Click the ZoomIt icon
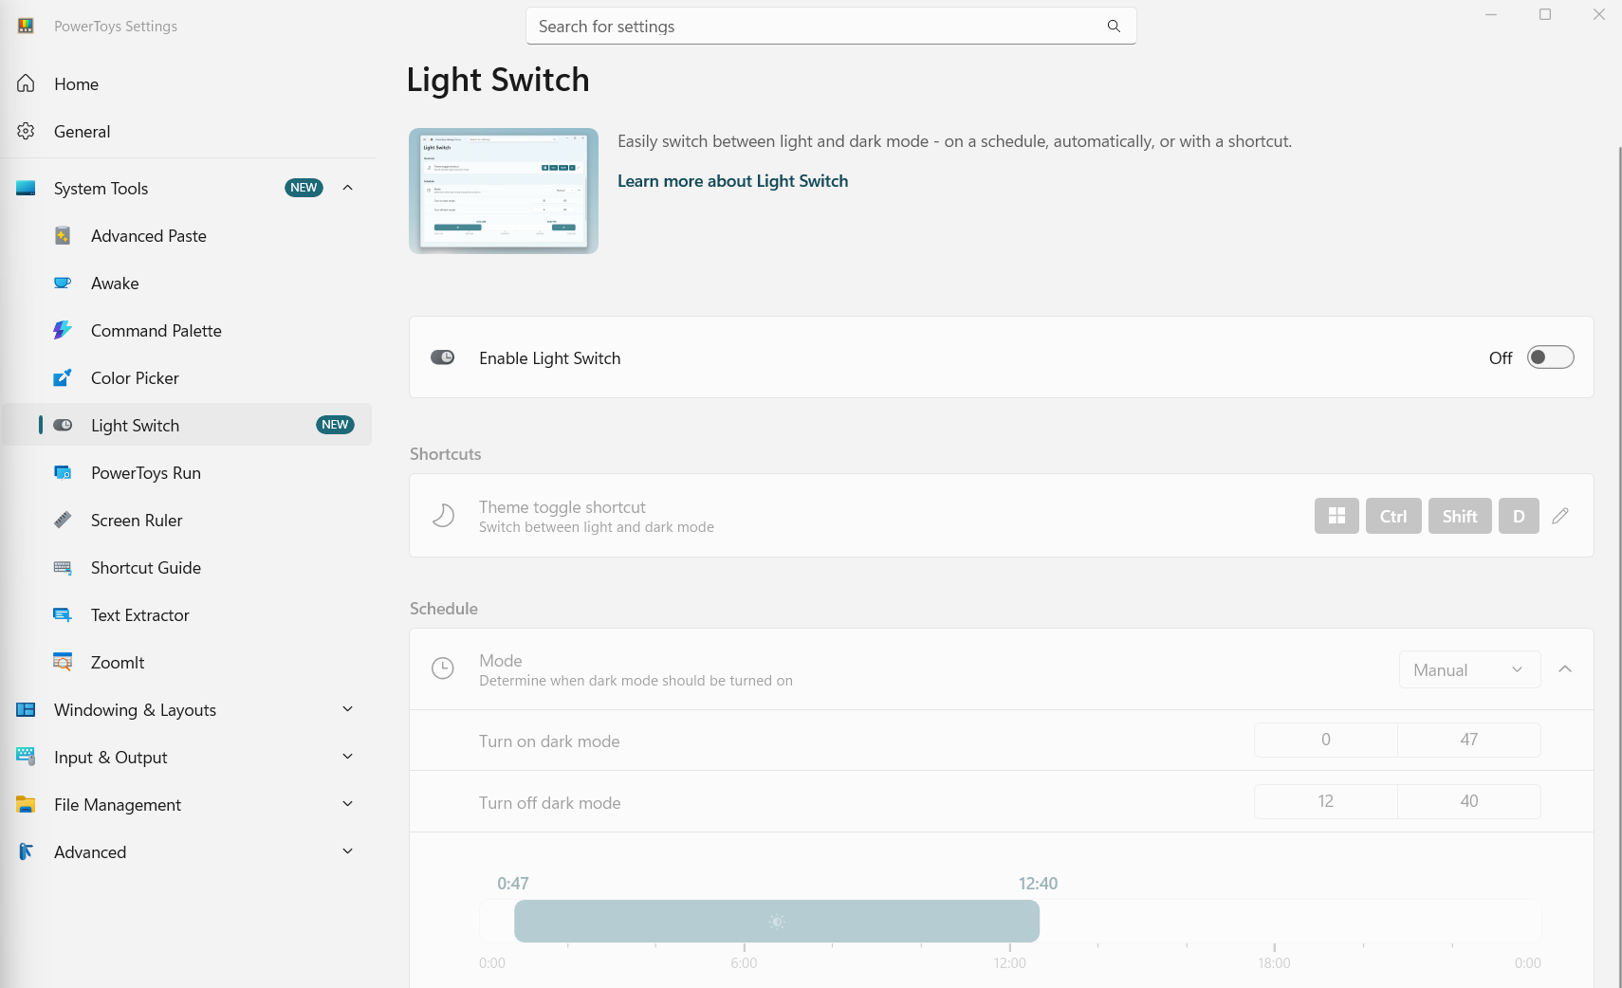The image size is (1622, 988). coord(63,662)
